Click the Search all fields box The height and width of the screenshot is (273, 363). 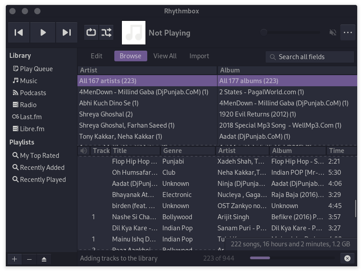[310, 56]
